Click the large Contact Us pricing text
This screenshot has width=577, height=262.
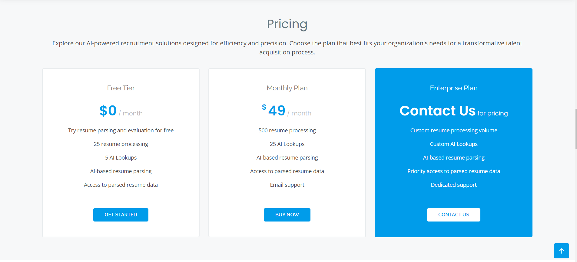437,111
